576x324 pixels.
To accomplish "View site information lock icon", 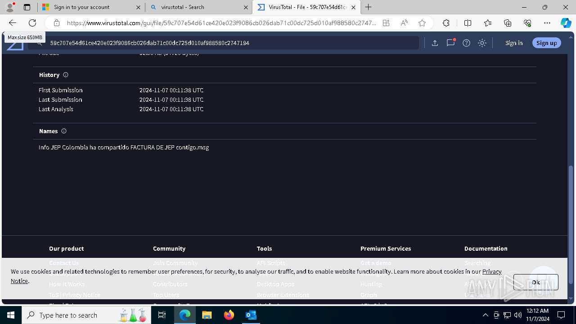I will point(56,23).
